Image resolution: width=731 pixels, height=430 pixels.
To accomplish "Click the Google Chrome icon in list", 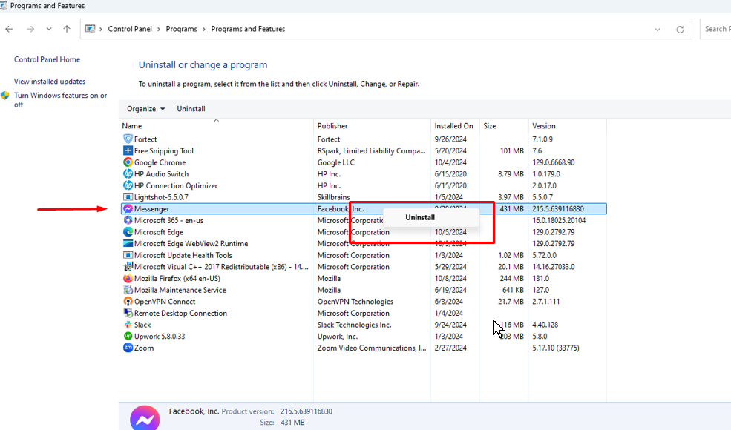I will tap(128, 162).
